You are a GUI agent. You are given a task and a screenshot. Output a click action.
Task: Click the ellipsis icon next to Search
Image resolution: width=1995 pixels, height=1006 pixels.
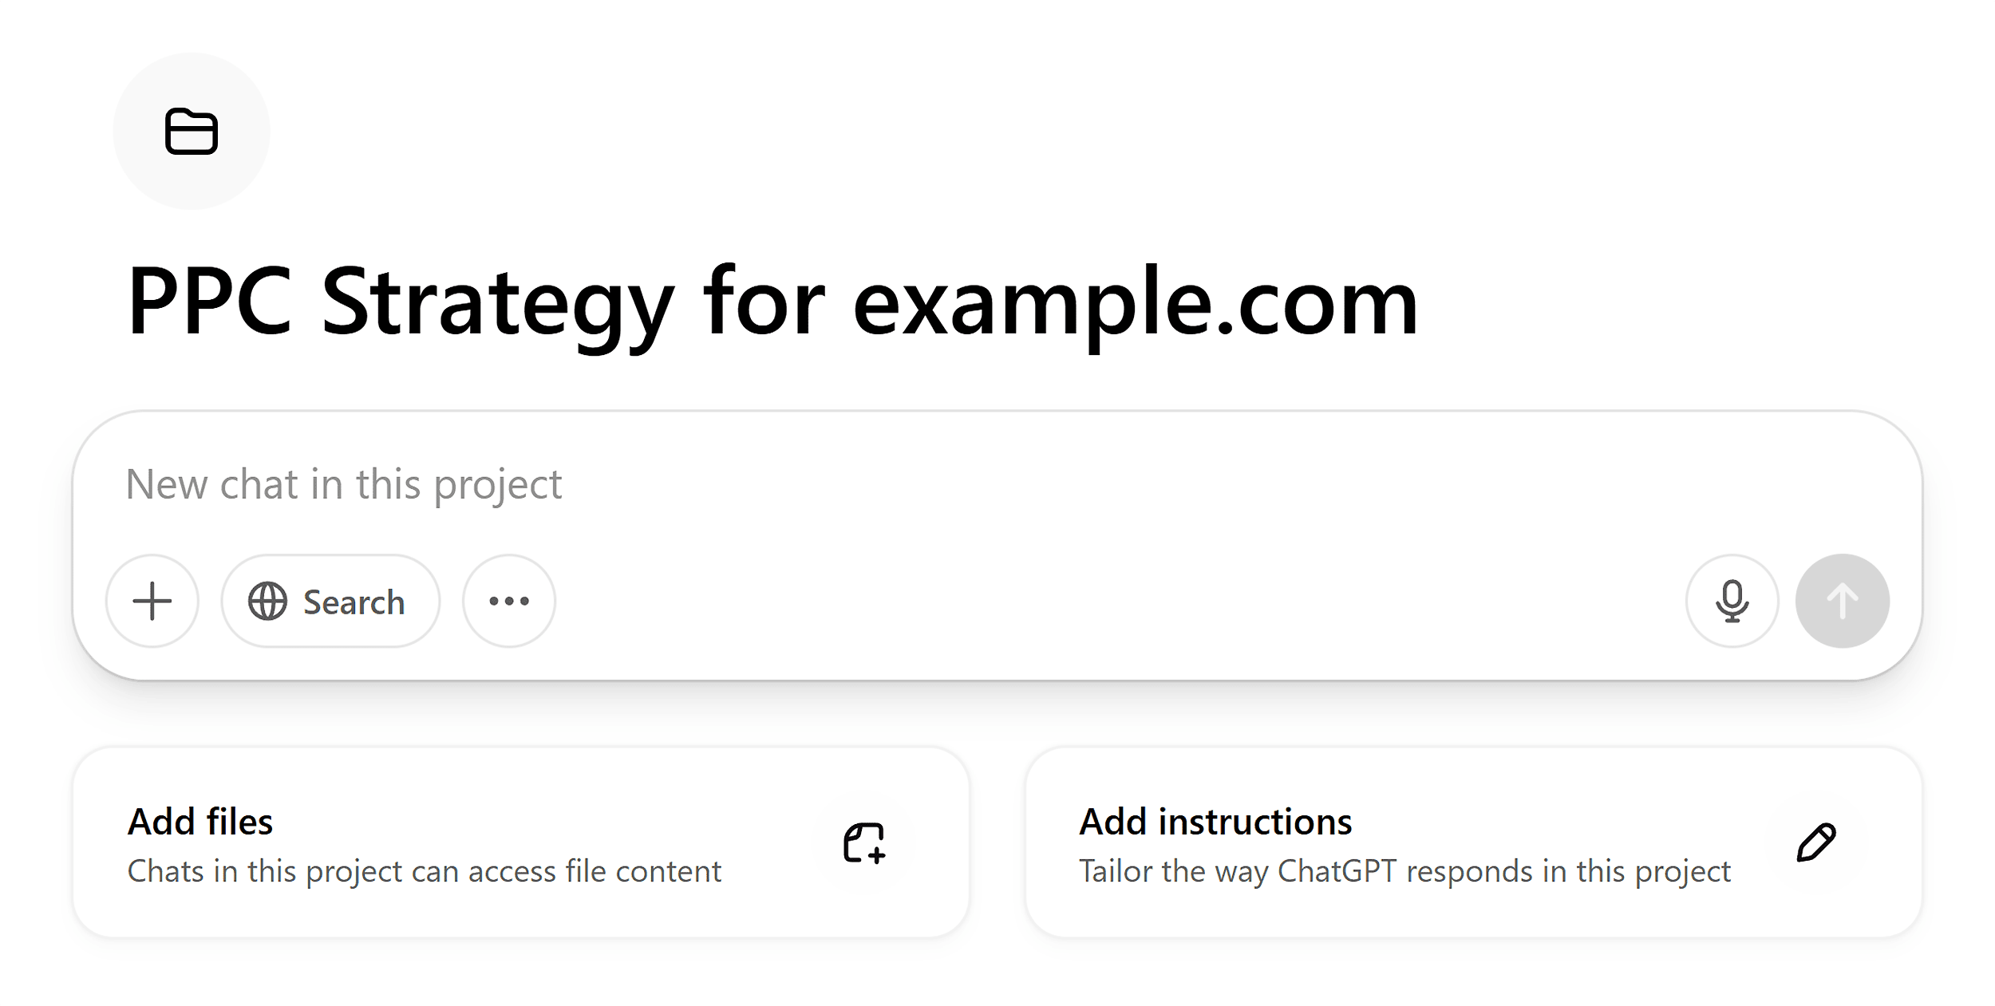coord(508,601)
